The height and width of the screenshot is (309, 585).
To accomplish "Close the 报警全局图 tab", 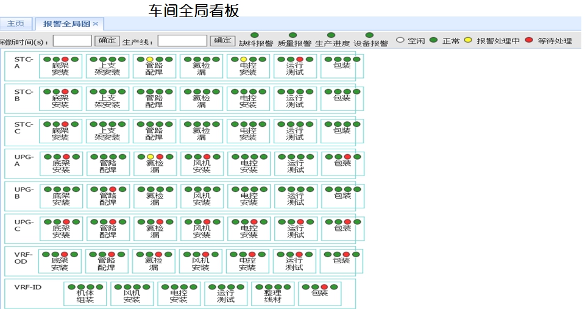I will pyautogui.click(x=96, y=24).
